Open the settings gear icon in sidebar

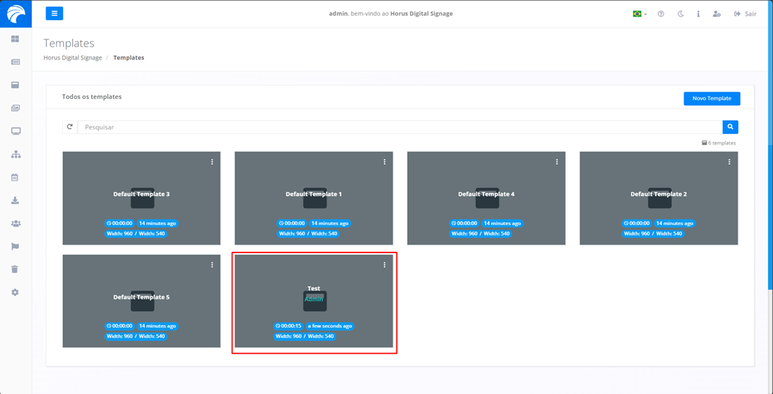coord(15,293)
